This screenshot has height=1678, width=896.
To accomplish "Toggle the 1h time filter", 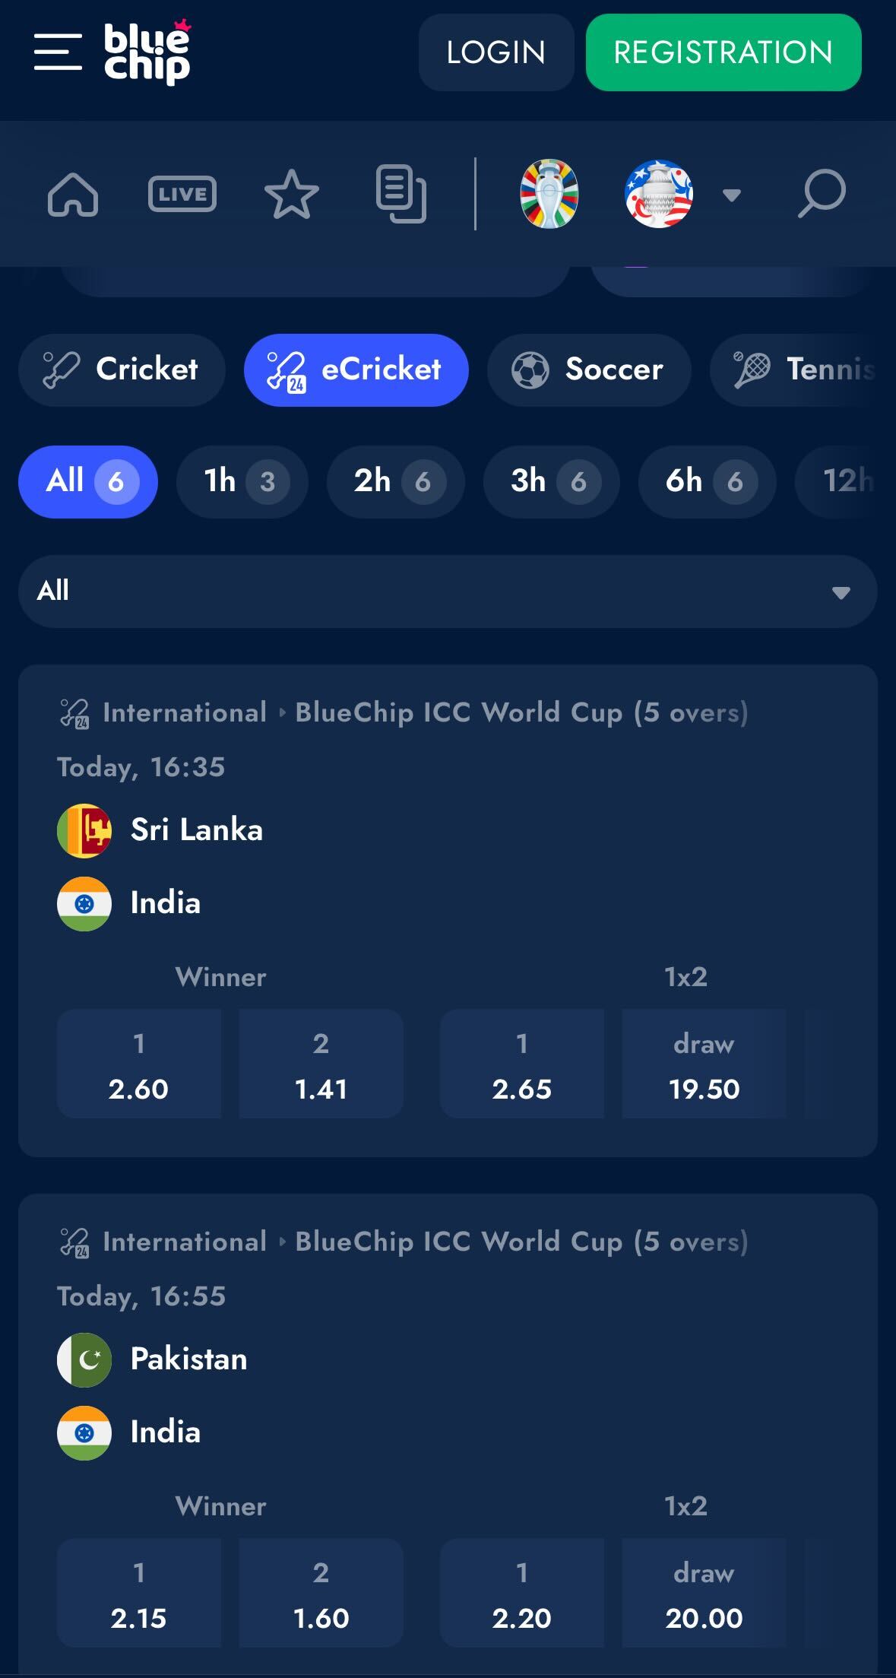I will (242, 481).
